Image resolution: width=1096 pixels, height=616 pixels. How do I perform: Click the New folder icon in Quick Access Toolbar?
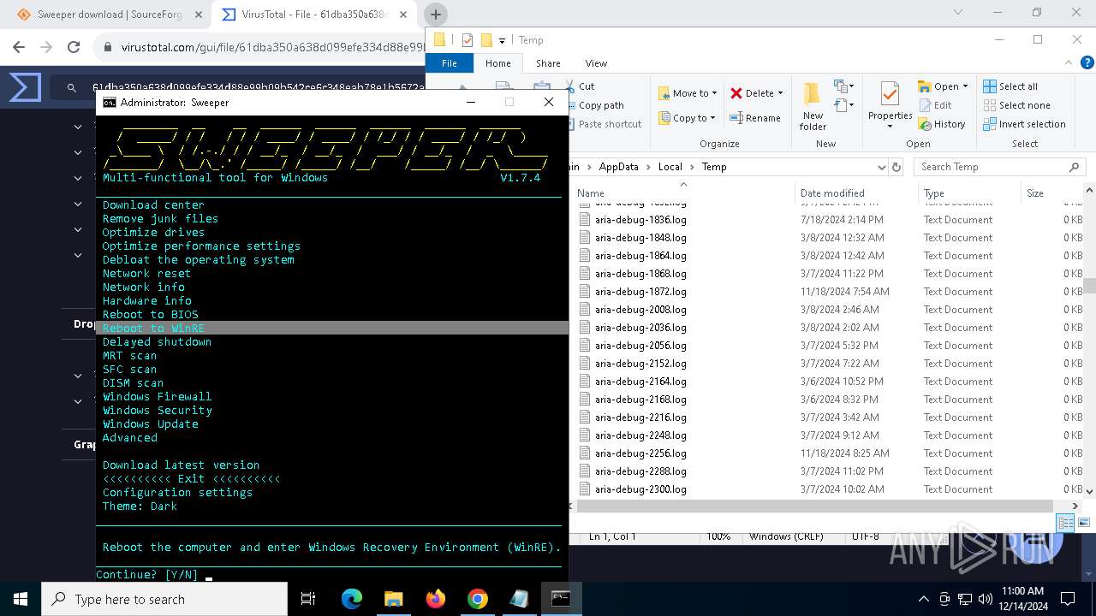pos(485,40)
